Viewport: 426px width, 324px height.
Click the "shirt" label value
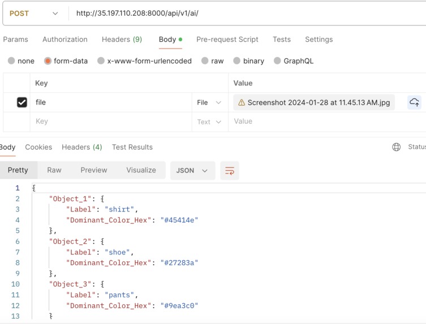pyautogui.click(x=119, y=209)
